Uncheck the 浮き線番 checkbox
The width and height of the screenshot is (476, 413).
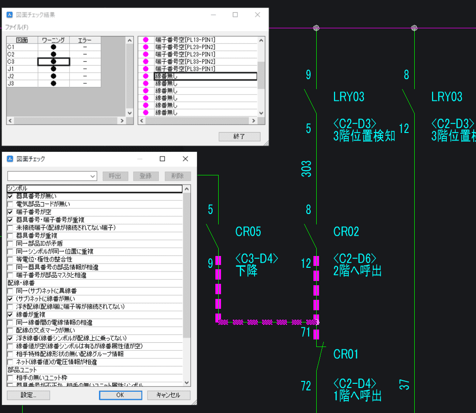(x=10, y=339)
